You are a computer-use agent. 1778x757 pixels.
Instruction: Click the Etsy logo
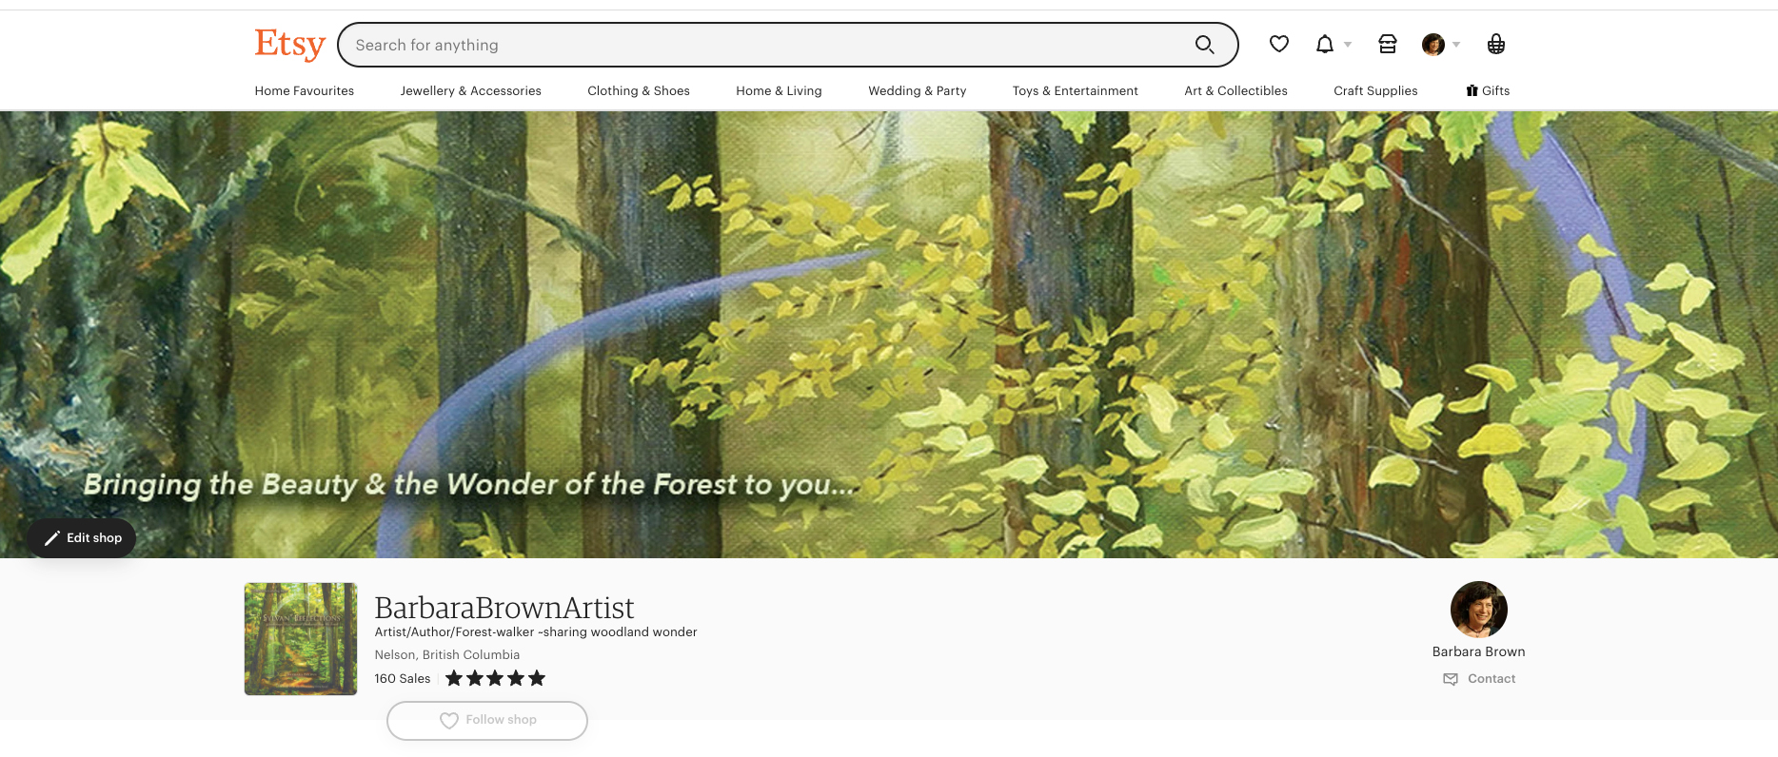[290, 45]
